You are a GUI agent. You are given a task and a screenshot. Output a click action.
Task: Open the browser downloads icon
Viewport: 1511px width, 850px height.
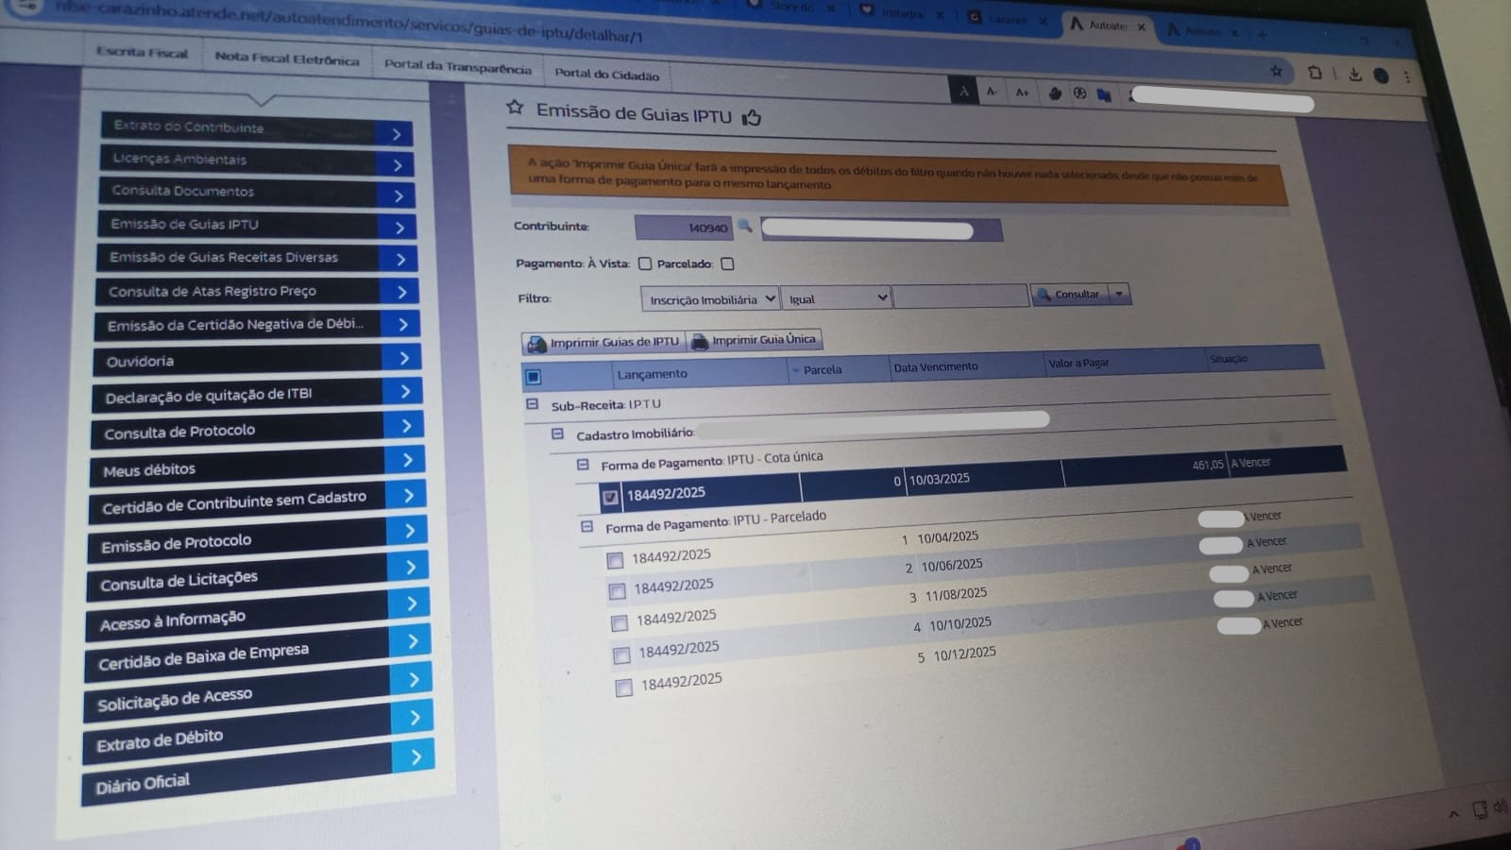(x=1355, y=75)
